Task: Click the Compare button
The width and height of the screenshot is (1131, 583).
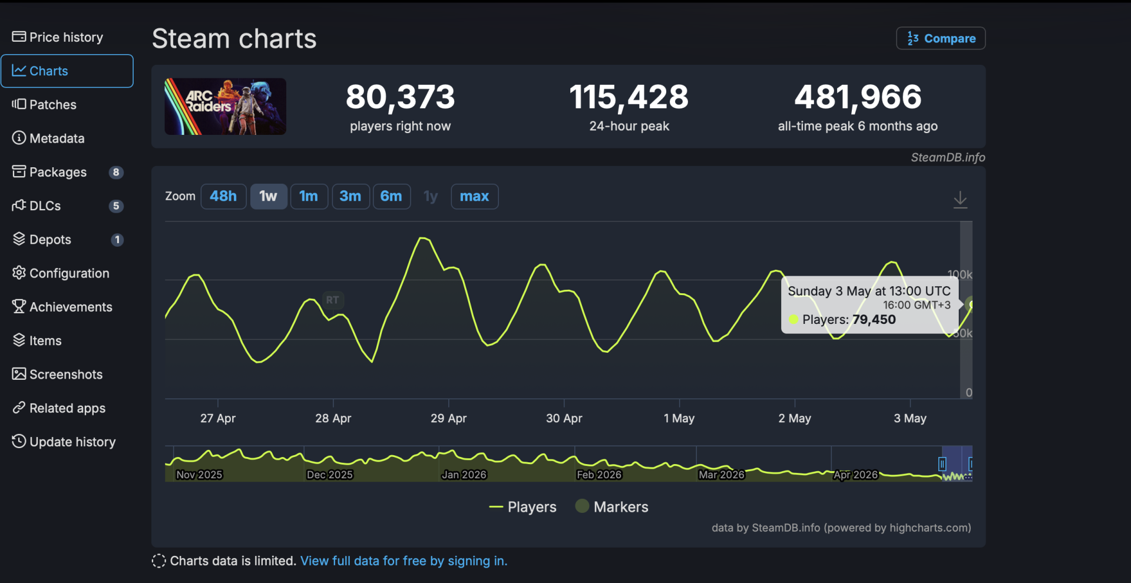Action: 941,38
